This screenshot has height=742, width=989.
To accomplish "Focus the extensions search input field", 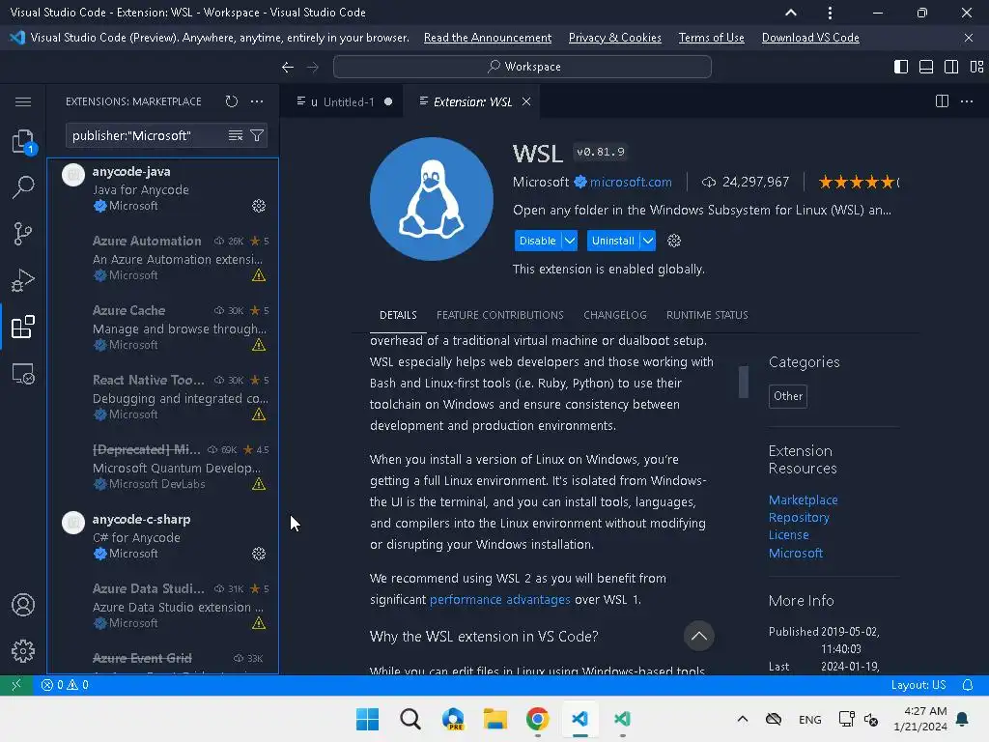I will pyautogui.click(x=148, y=135).
